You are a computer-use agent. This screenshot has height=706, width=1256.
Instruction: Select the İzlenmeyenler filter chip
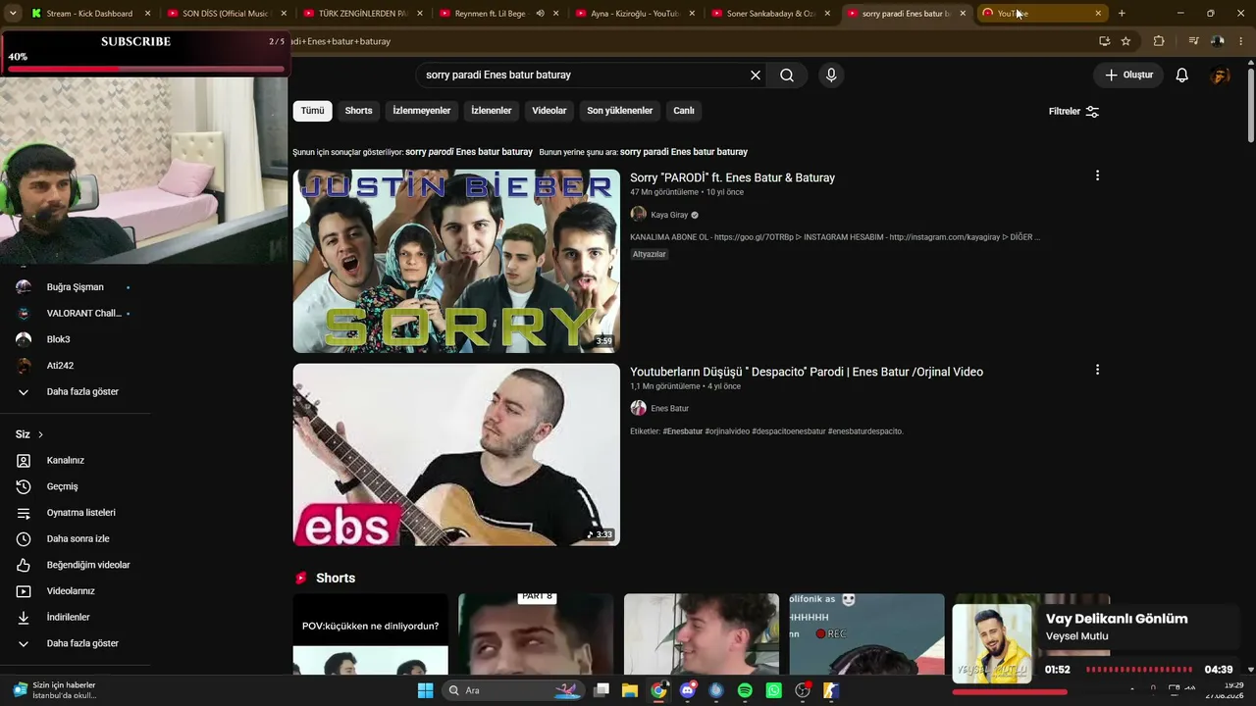click(x=422, y=111)
